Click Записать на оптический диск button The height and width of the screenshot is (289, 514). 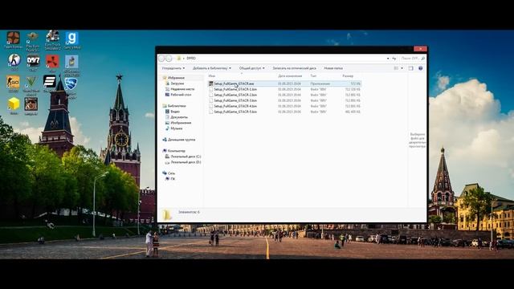point(295,68)
